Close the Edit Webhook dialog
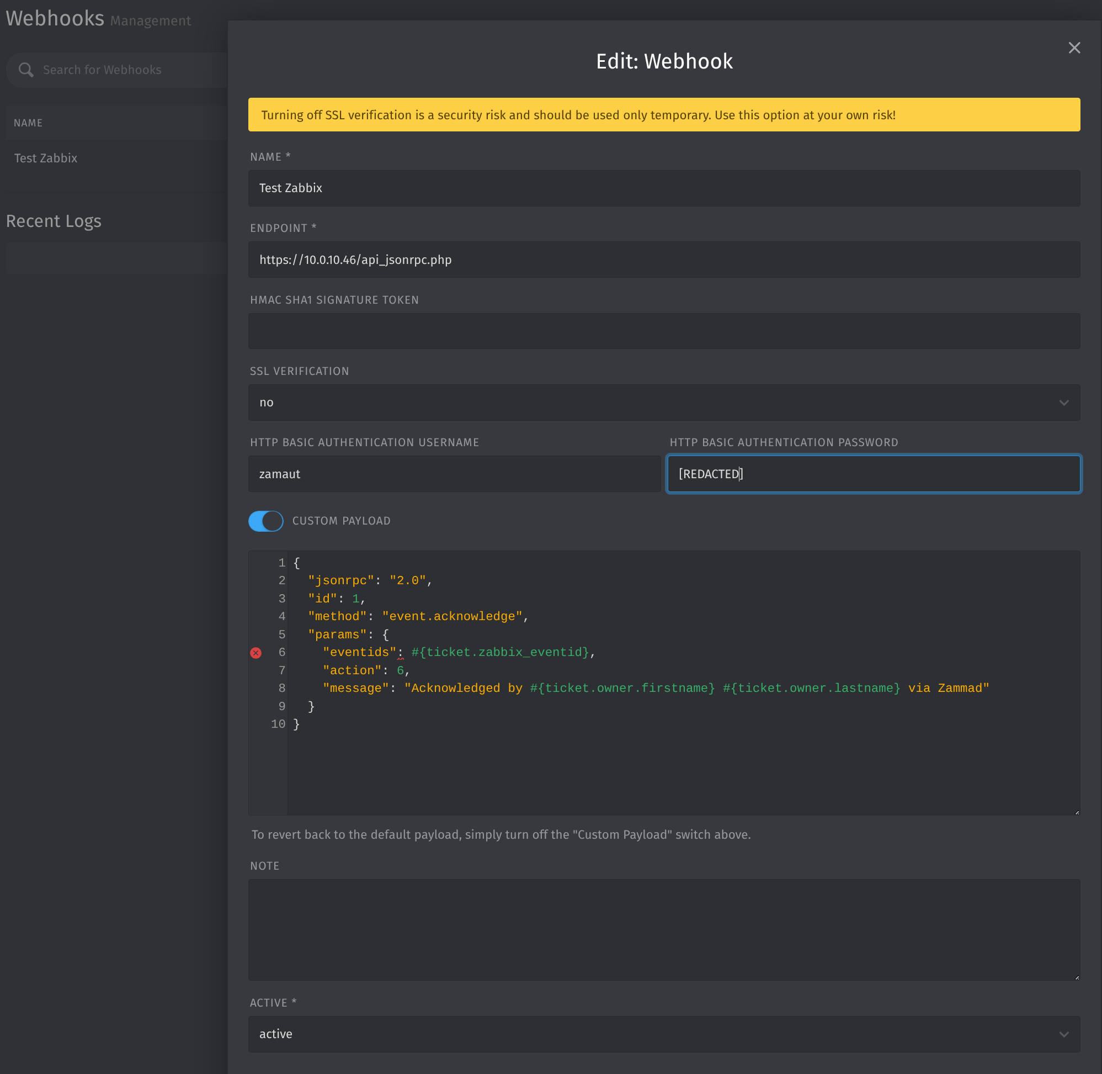This screenshot has width=1102, height=1074. pos(1074,48)
